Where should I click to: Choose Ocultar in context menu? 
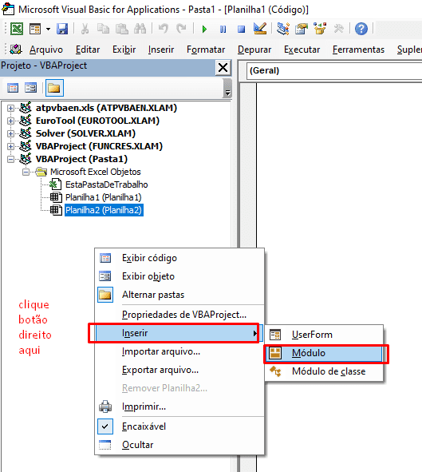[179, 445]
